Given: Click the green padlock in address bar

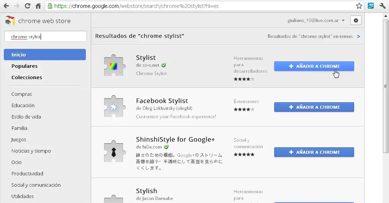Looking at the screenshot, I should 50,6.
